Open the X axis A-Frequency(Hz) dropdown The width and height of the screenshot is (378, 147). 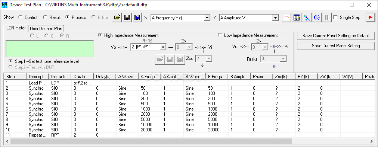[x=207, y=17]
